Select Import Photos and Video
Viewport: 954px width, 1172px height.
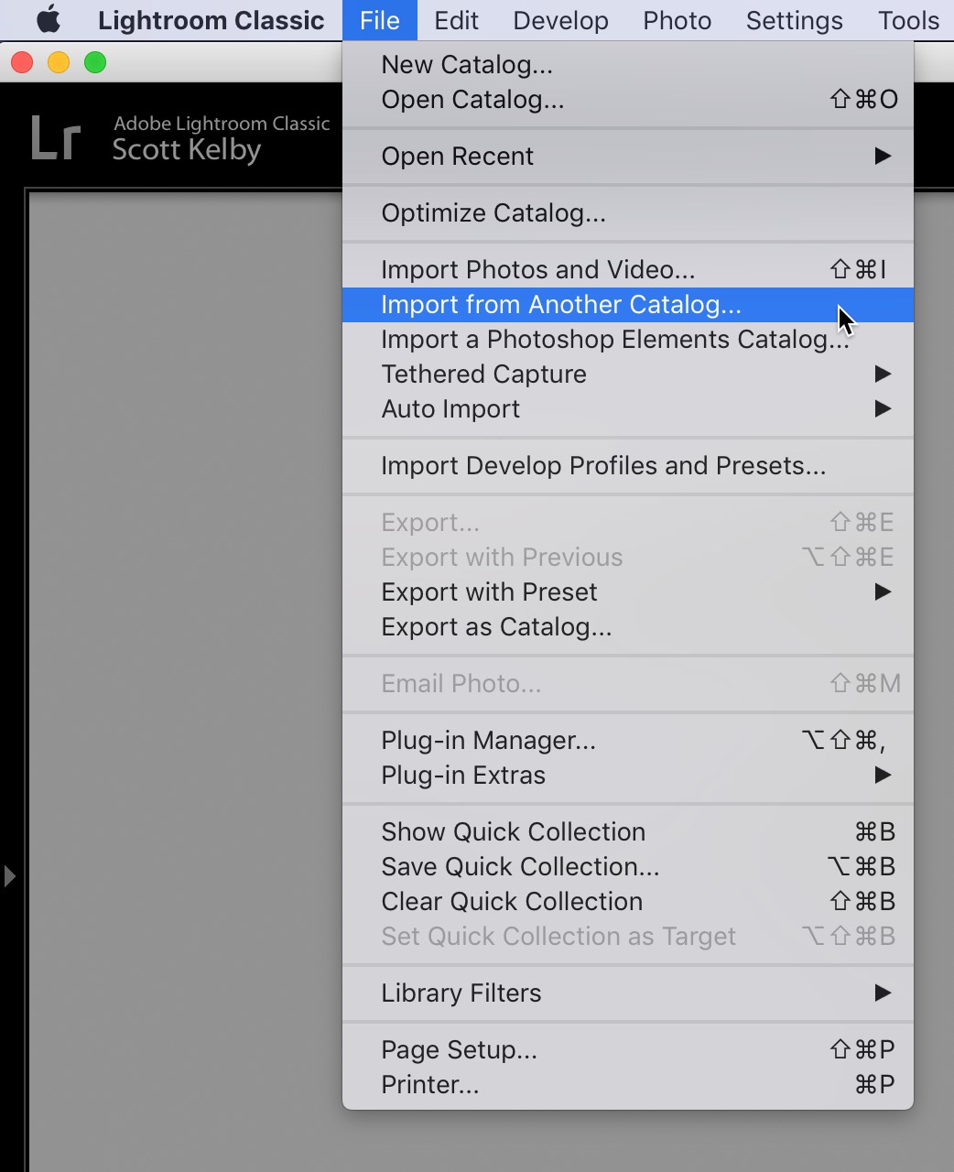(628, 270)
